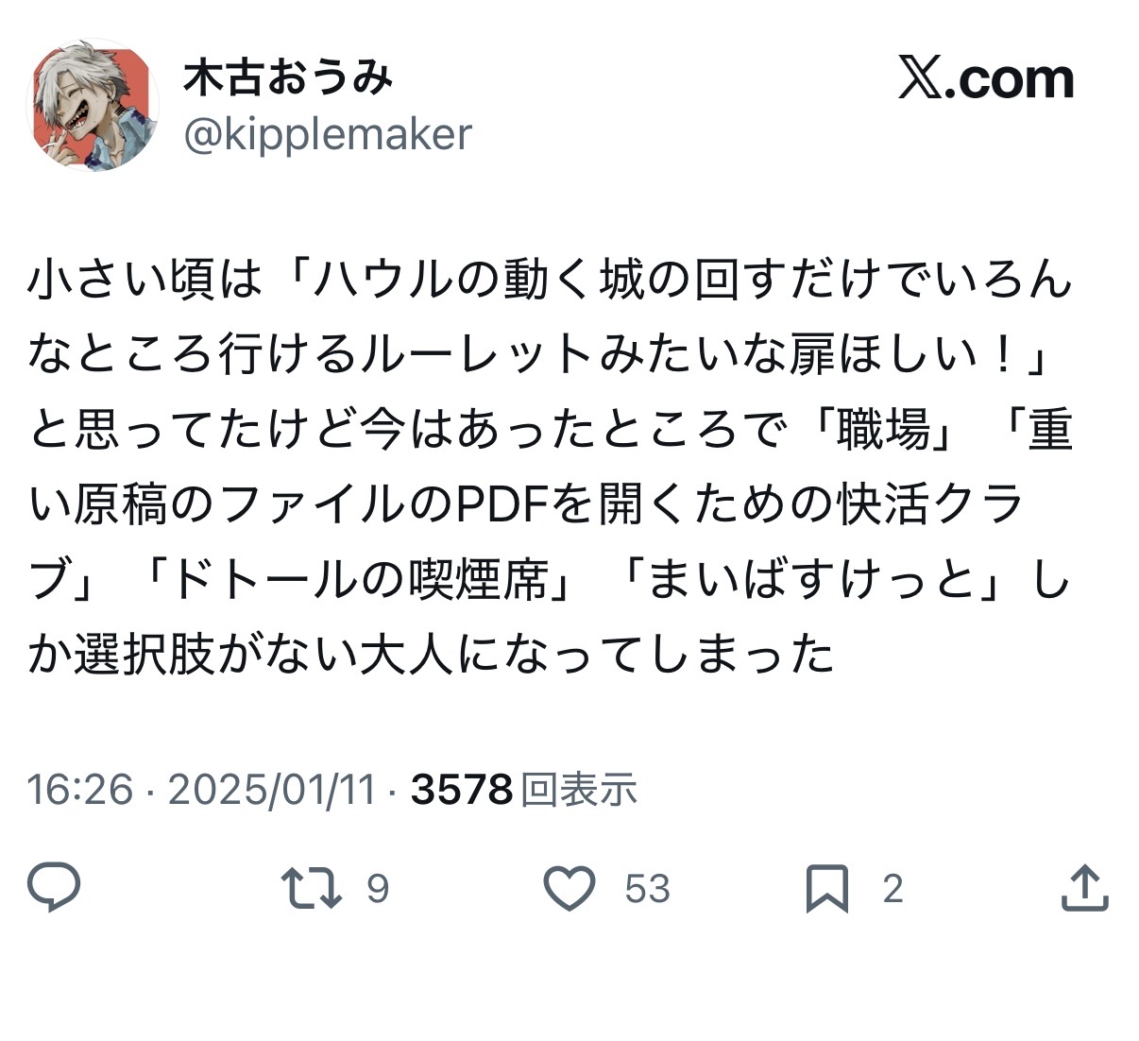Click the reply speech bubble icon
The width and height of the screenshot is (1139, 1041).
click(54, 887)
